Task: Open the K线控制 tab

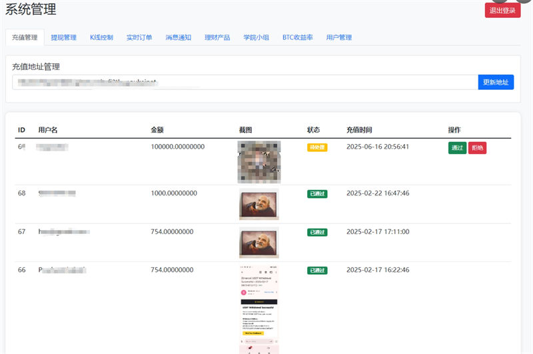Action: (101, 37)
